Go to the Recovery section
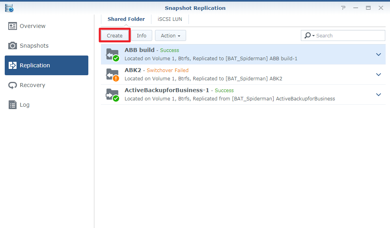The image size is (390, 228). [47, 85]
